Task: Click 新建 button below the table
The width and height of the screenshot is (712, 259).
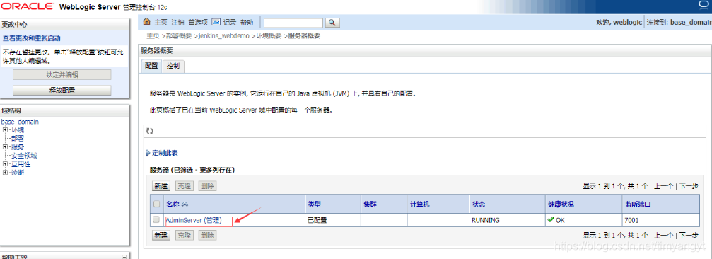Action: pyautogui.click(x=161, y=236)
